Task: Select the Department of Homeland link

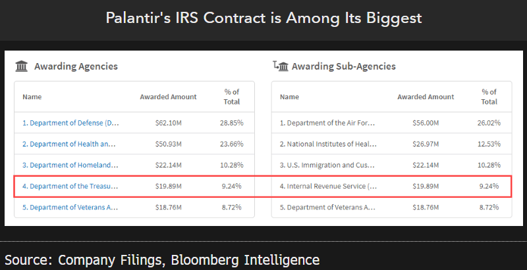Action: click(70, 165)
